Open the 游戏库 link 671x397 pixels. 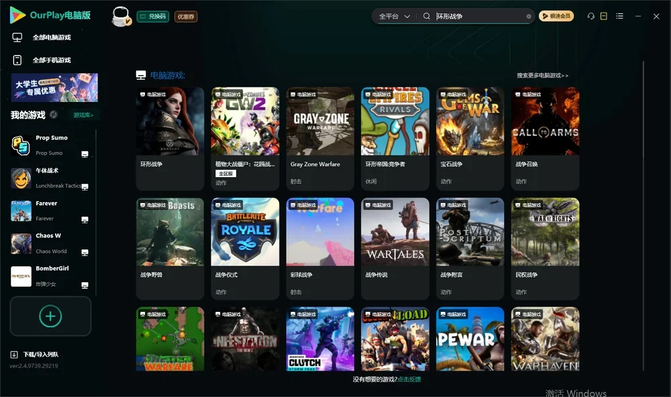pos(83,115)
